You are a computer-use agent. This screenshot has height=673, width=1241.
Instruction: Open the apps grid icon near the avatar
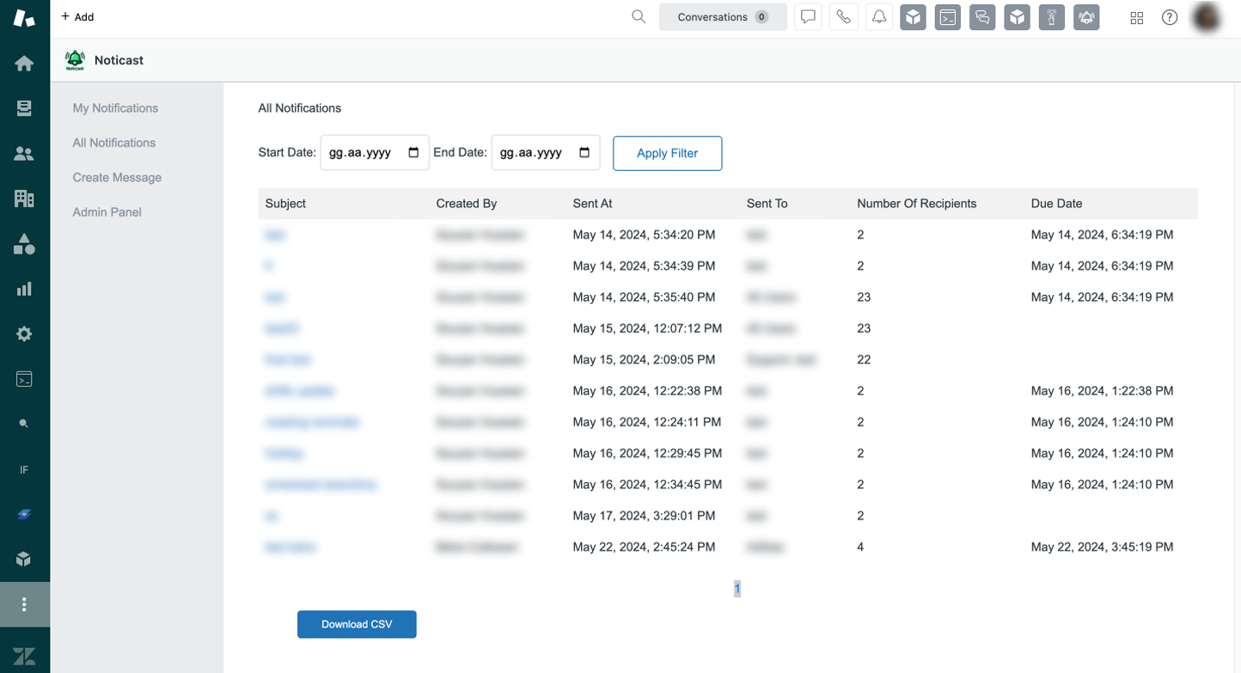point(1136,17)
